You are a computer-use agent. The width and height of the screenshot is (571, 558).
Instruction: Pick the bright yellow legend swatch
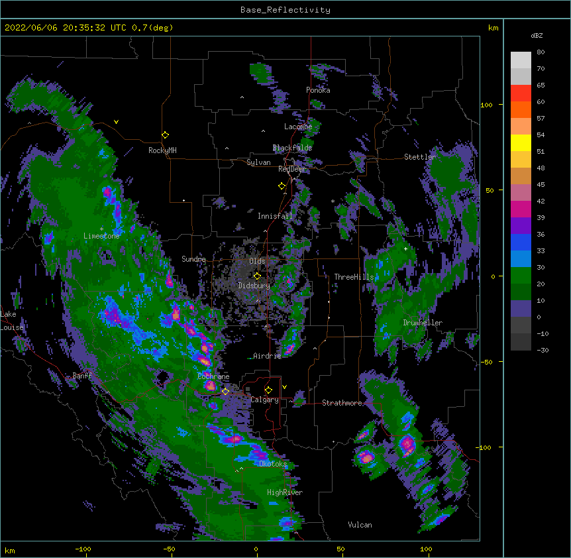point(521,142)
